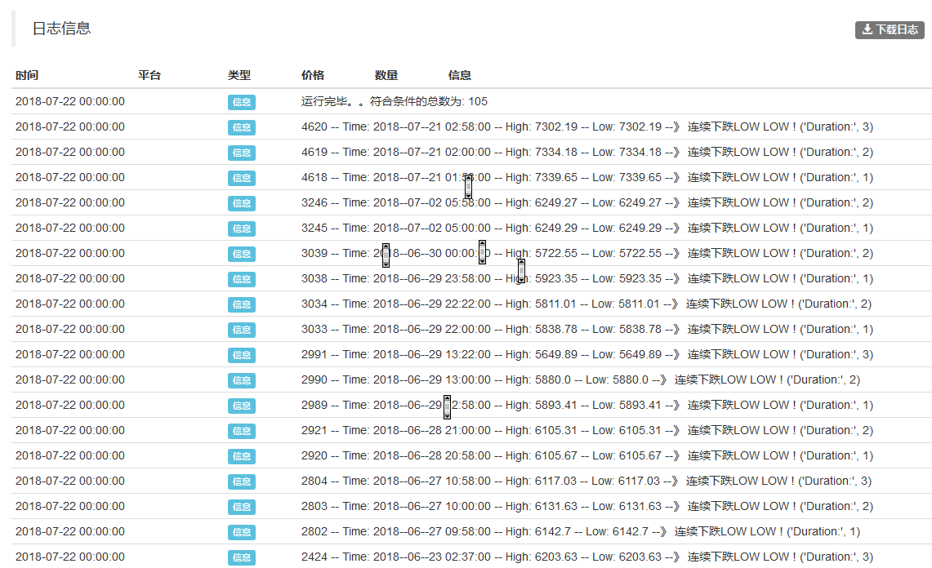Click the 平台 column header
Screen dimensions: 932x568
(149, 75)
